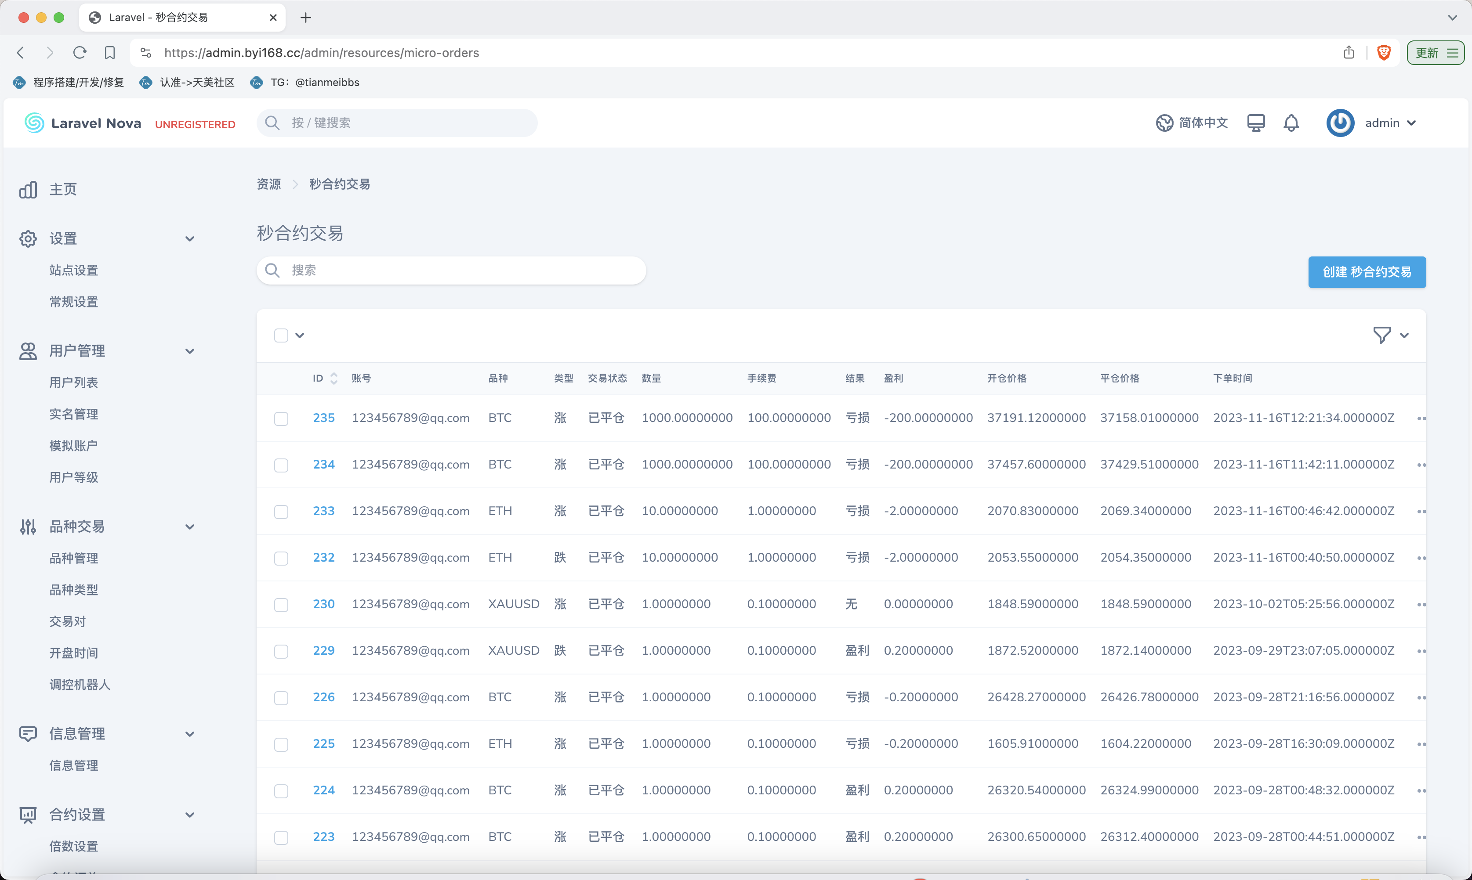Collapse the 信息管理 sidebar section
1472x880 pixels.
[190, 734]
